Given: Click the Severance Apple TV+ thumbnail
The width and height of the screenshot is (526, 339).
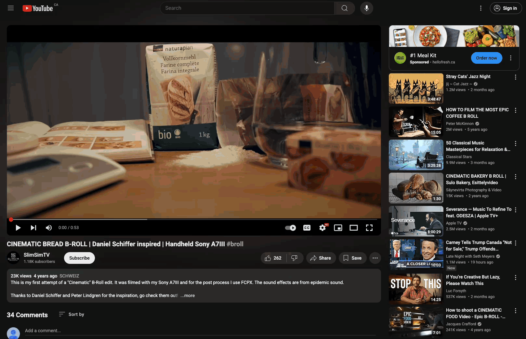Looking at the screenshot, I should (416, 221).
